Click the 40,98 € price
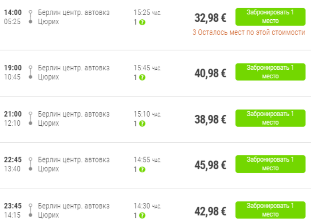Viewport: 311px width, 223px height. click(x=210, y=73)
